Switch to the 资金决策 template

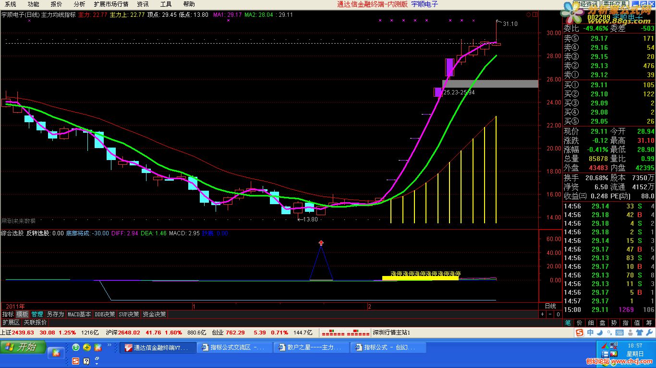click(x=154, y=314)
